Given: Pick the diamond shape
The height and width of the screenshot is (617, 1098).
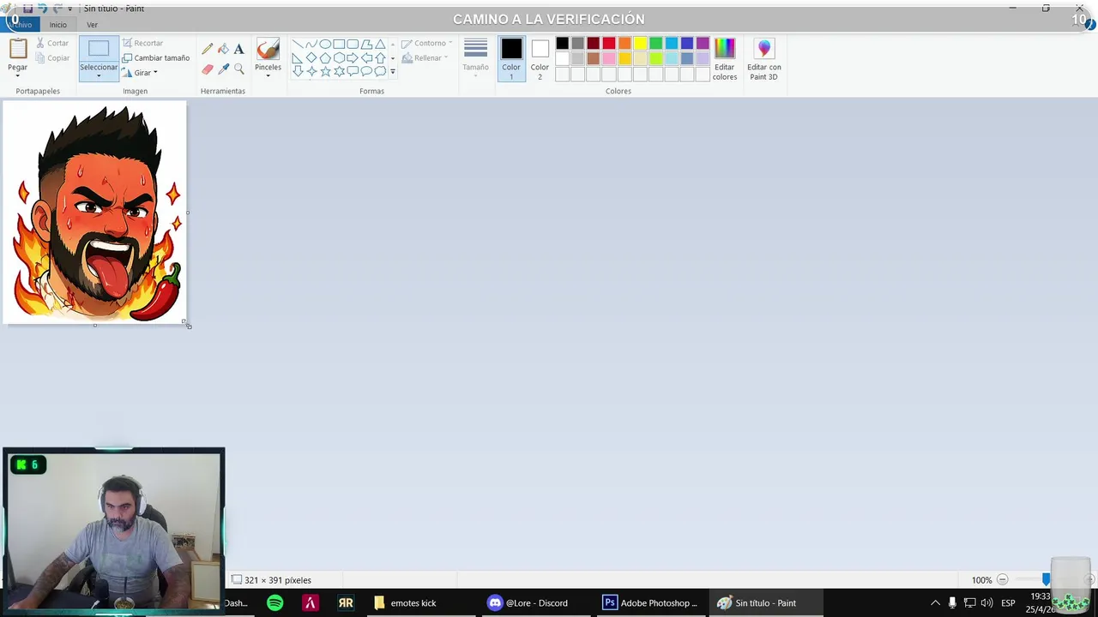Looking at the screenshot, I should click(311, 57).
